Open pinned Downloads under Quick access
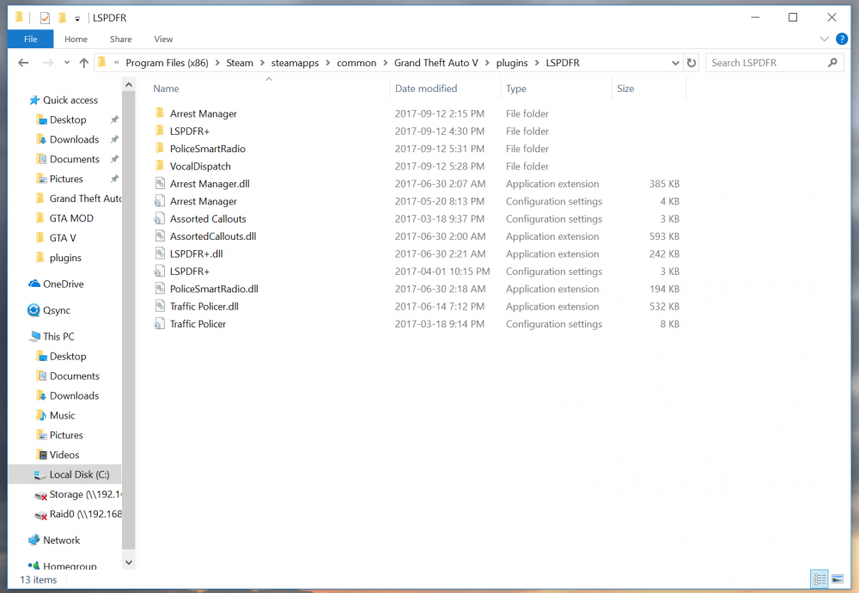The height and width of the screenshot is (593, 859). 74,139
